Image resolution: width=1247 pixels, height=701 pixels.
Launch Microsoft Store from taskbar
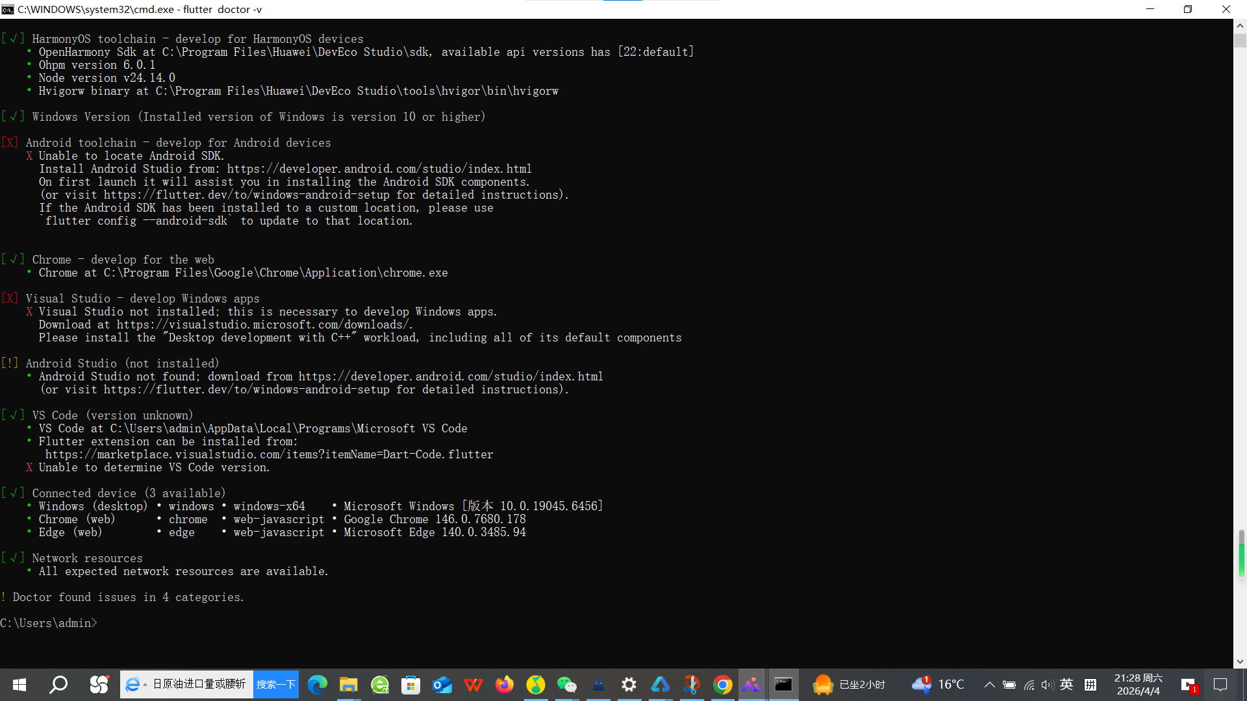point(410,685)
